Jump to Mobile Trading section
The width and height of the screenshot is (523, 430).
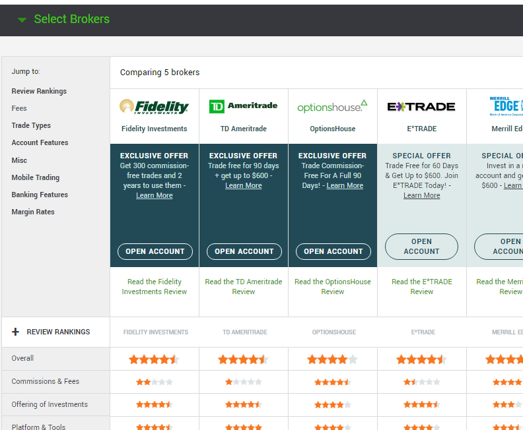pos(36,177)
